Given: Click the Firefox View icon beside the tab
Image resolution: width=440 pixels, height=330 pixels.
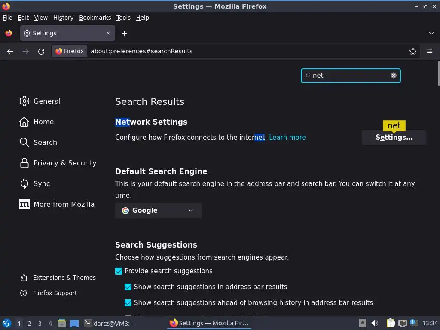Looking at the screenshot, I should (x=9, y=33).
